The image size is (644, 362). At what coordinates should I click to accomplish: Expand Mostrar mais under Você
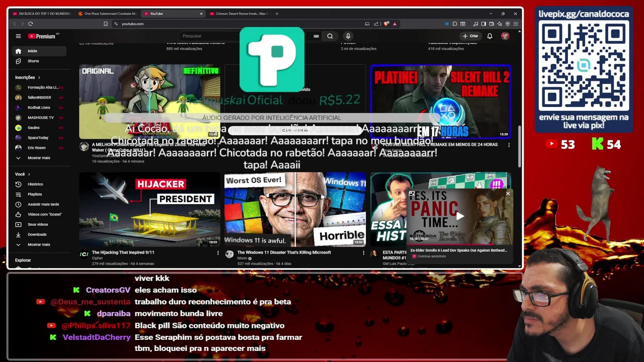click(39, 244)
